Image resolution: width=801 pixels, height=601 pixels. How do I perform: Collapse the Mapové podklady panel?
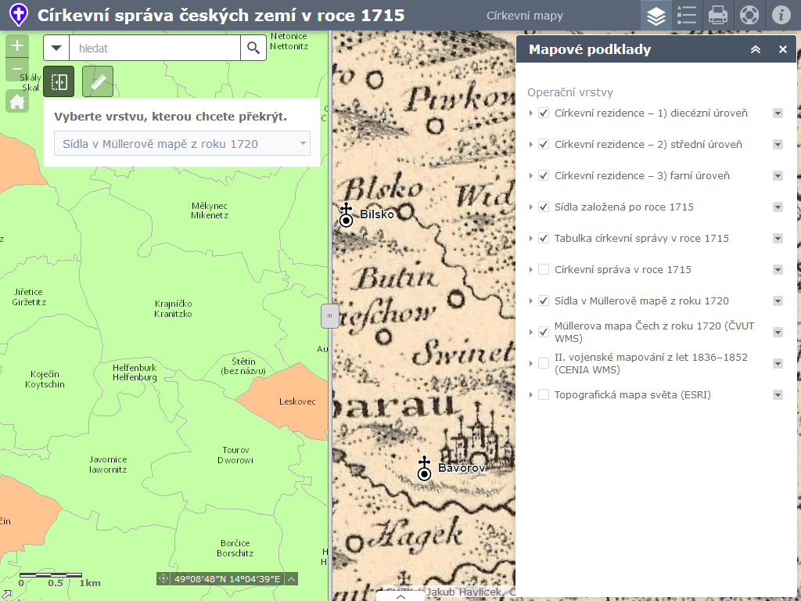756,49
